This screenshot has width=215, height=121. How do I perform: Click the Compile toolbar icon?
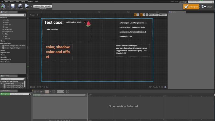(x=3, y=6)
